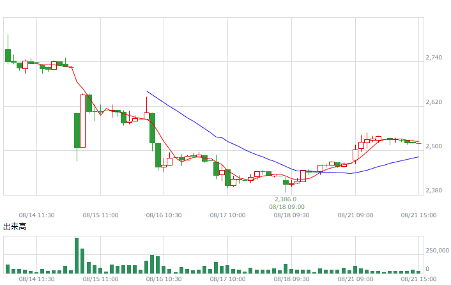Click the 2,380 price axis label
Screen dimensions: 451x285
coord(434,190)
